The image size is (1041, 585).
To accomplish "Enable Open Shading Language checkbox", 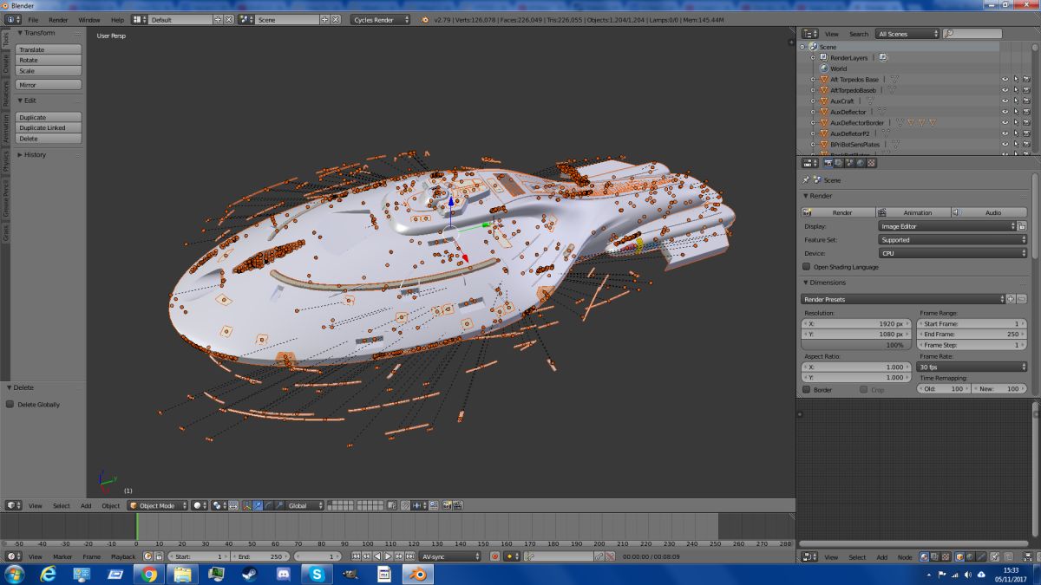I will [x=807, y=267].
